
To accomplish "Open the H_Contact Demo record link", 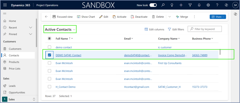I will click(66, 87).
